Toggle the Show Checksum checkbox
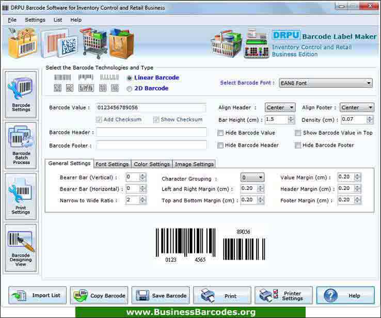This screenshot has width=381, height=318. [156, 119]
